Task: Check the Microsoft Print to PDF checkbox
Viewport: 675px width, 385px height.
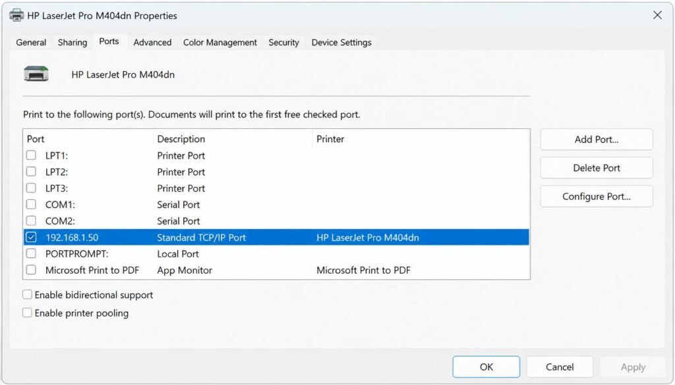Action: [31, 269]
